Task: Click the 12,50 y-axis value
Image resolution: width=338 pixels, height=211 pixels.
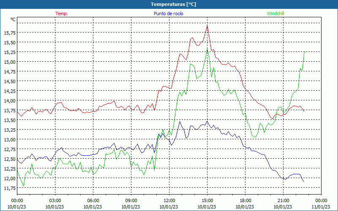Action: point(10,159)
